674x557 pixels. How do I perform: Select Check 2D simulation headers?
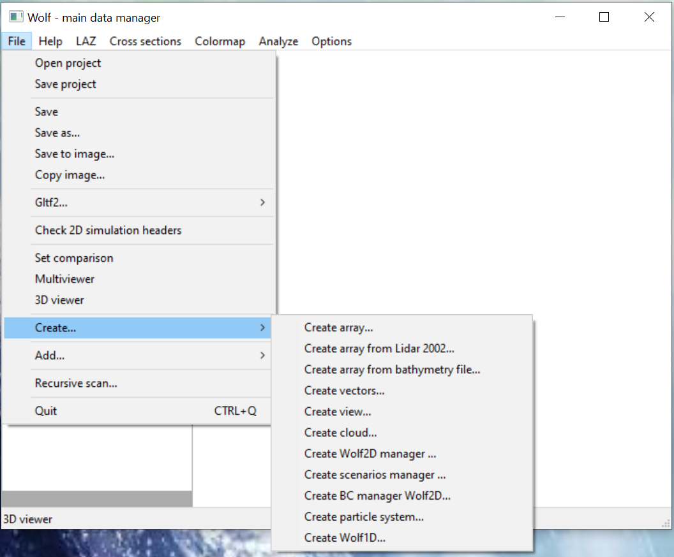point(108,230)
